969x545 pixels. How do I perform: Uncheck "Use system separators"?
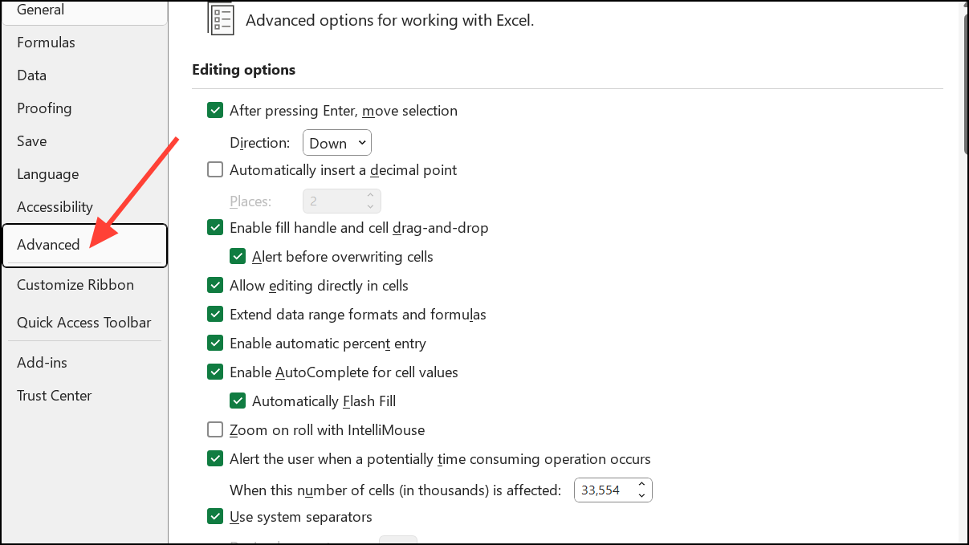214,516
